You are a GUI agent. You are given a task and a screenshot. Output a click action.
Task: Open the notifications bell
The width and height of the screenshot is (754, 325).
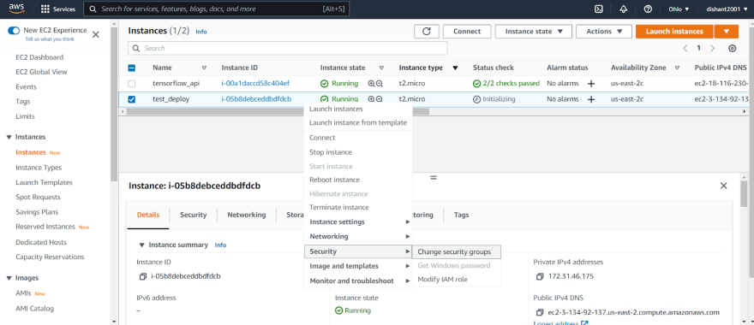624,9
